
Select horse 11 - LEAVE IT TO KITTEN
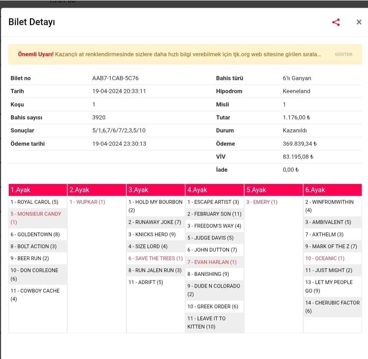[215, 323]
